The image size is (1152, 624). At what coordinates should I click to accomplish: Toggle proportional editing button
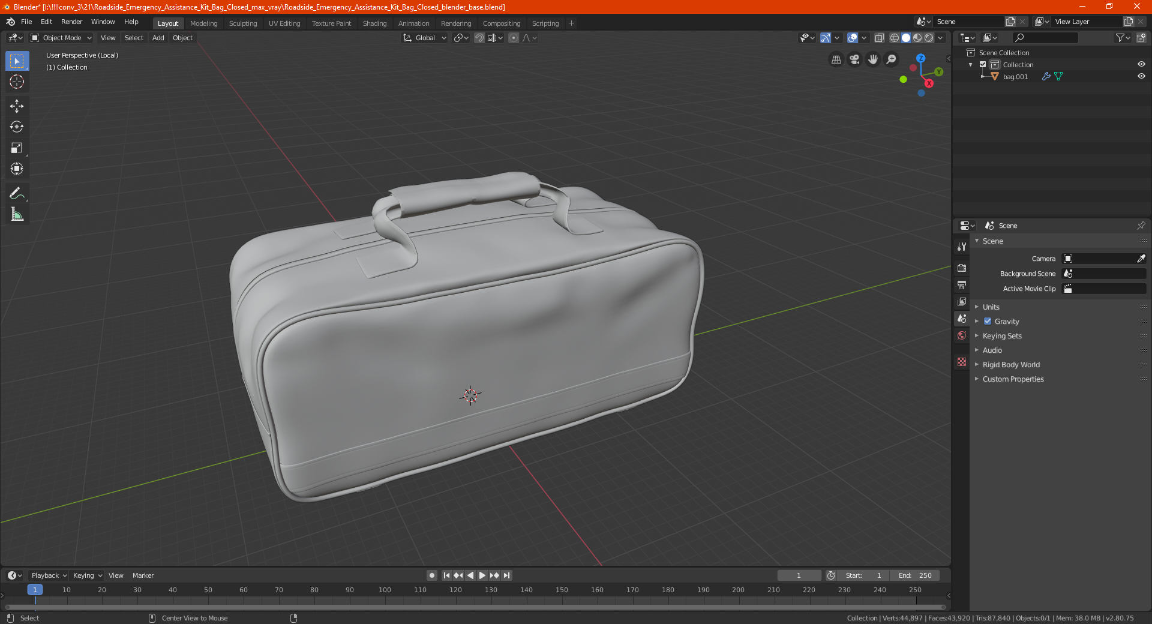[514, 38]
